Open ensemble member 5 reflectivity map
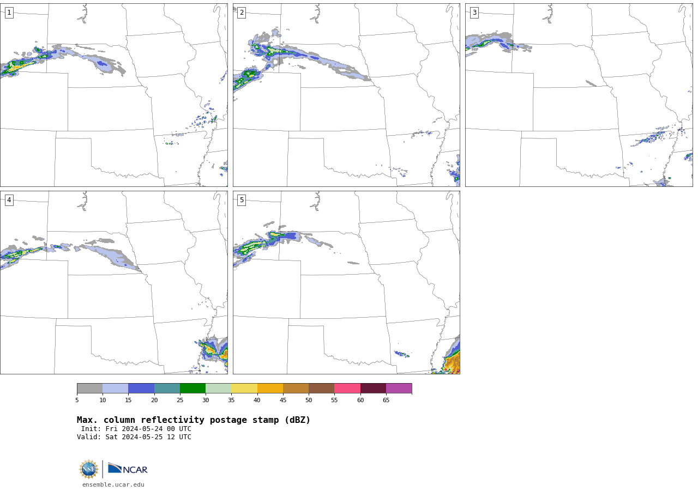This screenshot has width=698, height=491. [346, 282]
